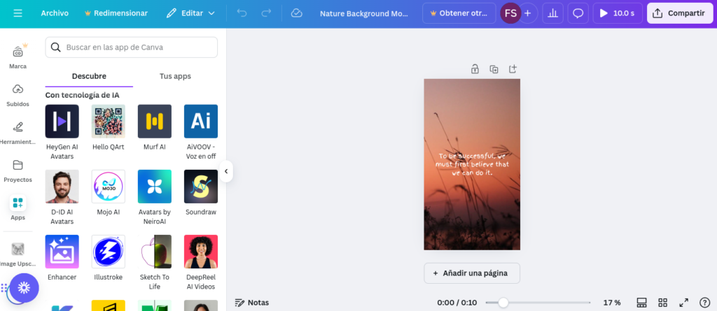Click the zoom slider handle
The width and height of the screenshot is (717, 311).
503,303
